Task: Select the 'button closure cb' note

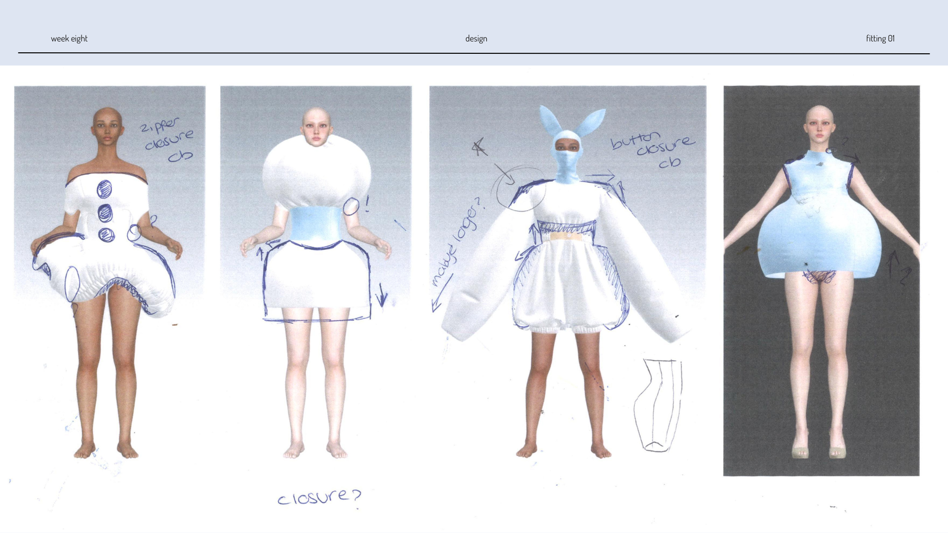Action: coord(652,148)
